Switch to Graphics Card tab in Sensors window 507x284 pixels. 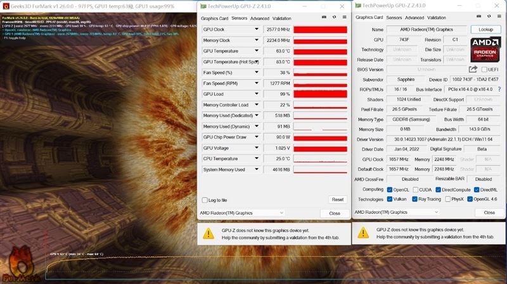pyautogui.click(x=214, y=18)
